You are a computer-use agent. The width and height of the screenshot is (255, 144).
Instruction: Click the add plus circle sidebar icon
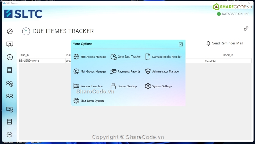(10, 57)
